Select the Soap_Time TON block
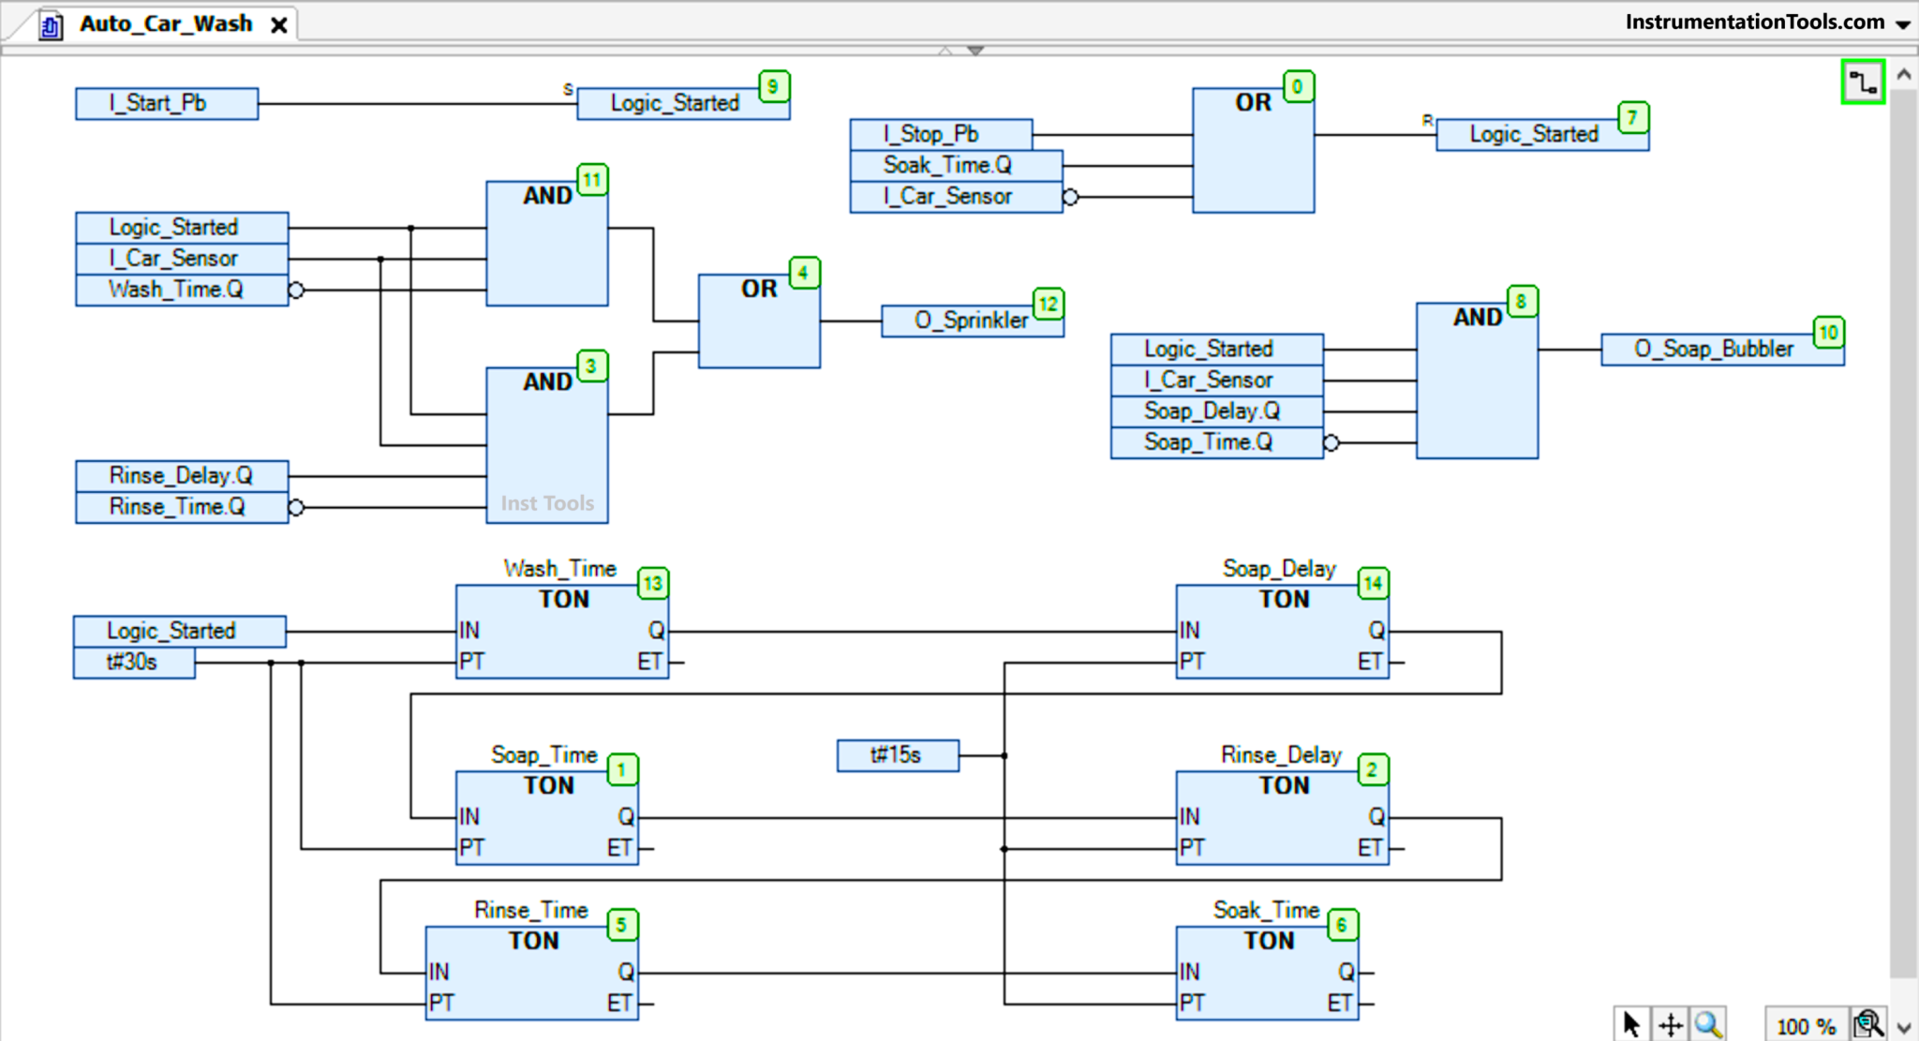Viewport: 1919px width, 1041px height. 547,818
